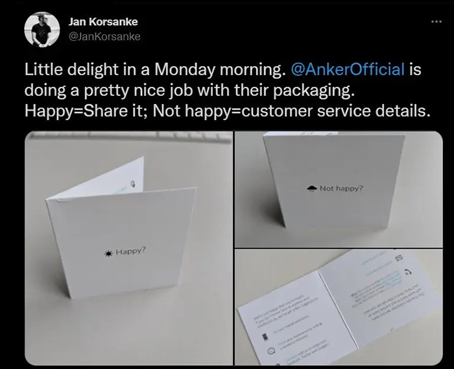Viewport: 454px width, 369px height.
Task: Open the "Not happy?" card photo
Action: 339,189
